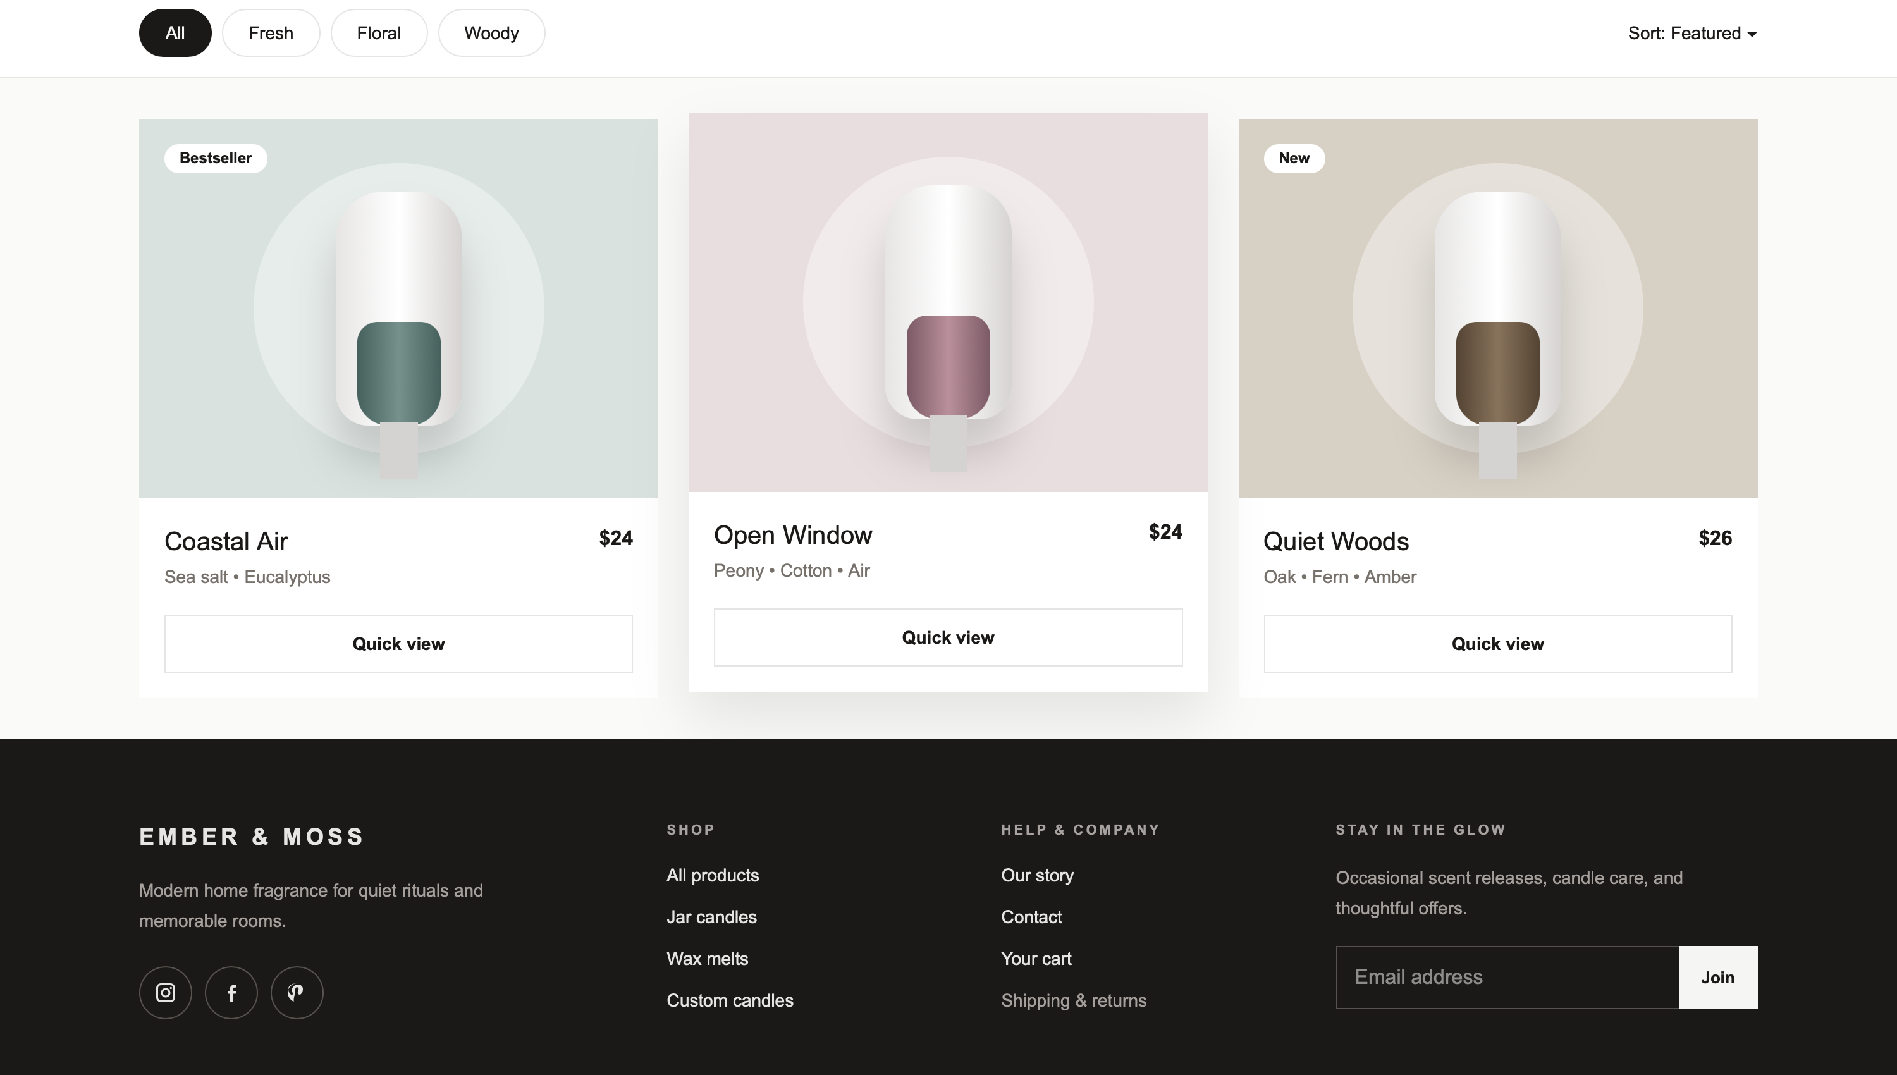Filter products by Woody
Viewport: 1897px width, 1075px height.
pyautogui.click(x=491, y=34)
